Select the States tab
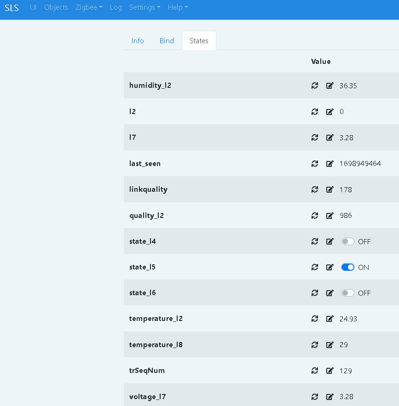Viewport: 399px width, 406px height. (x=199, y=40)
